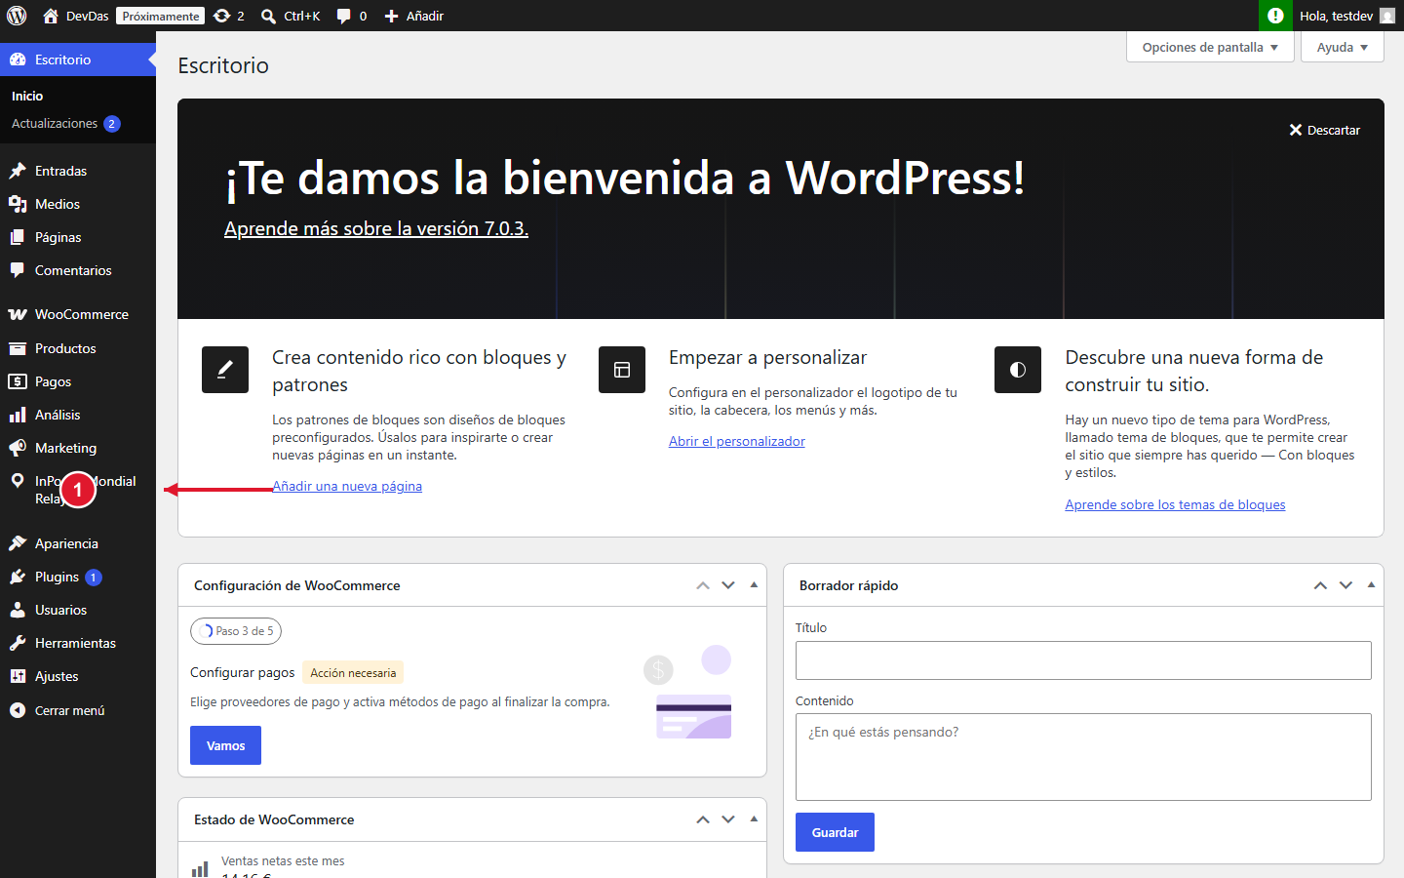Click the Hola, testdev account text
The height and width of the screenshot is (878, 1404).
point(1336,16)
